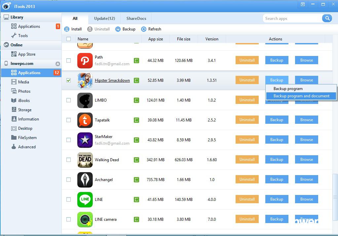Screen dimensions: 338x236
Task: Click the LIMBO app icon
Action: (x=85, y=100)
